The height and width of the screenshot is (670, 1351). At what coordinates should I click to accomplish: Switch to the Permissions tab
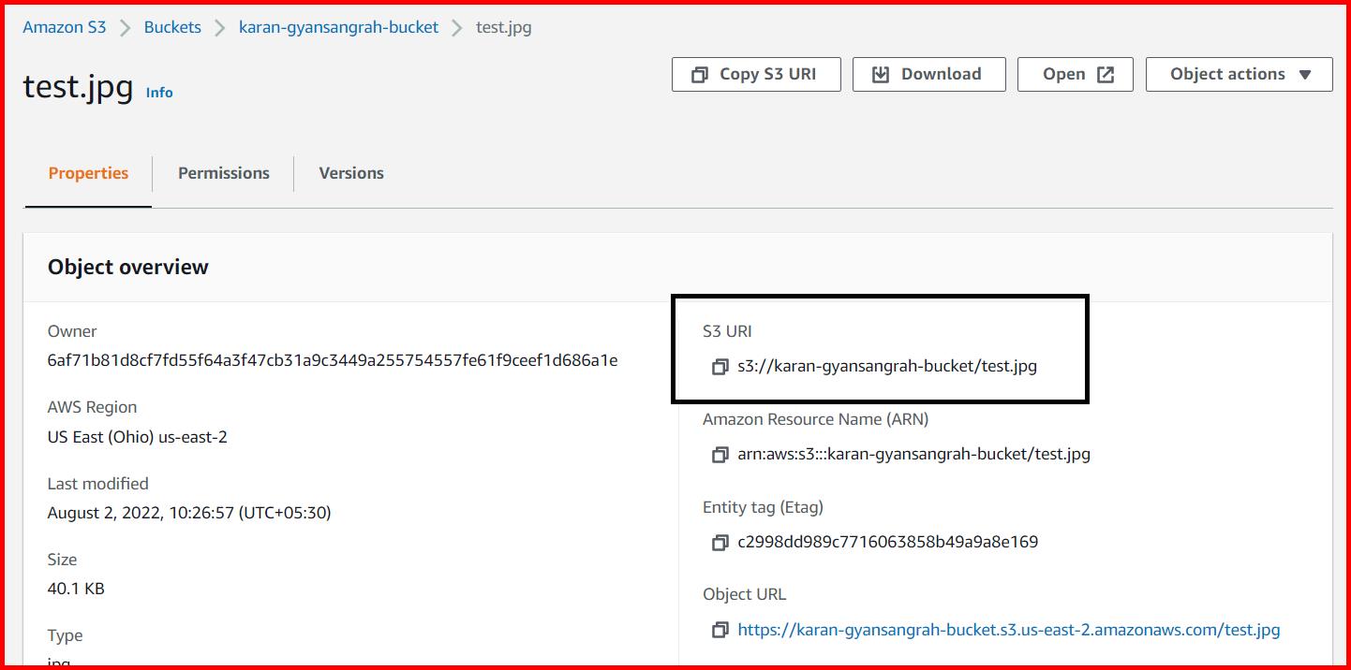tap(223, 173)
